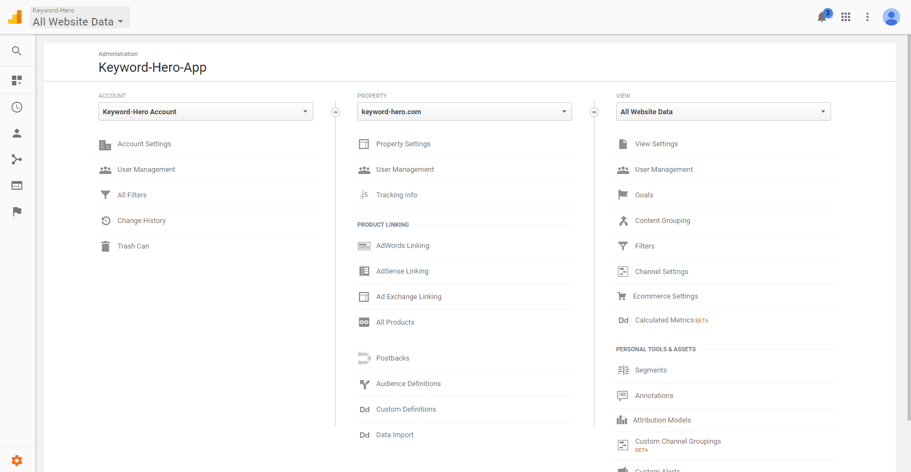The width and height of the screenshot is (911, 472).
Task: Click the Annotations speech bubble icon
Action: point(623,396)
